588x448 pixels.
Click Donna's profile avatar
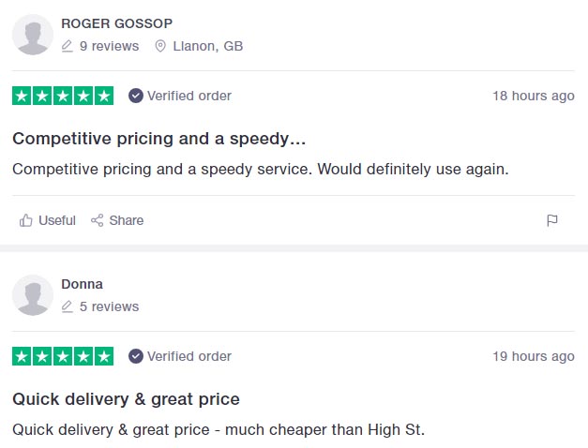pos(33,295)
